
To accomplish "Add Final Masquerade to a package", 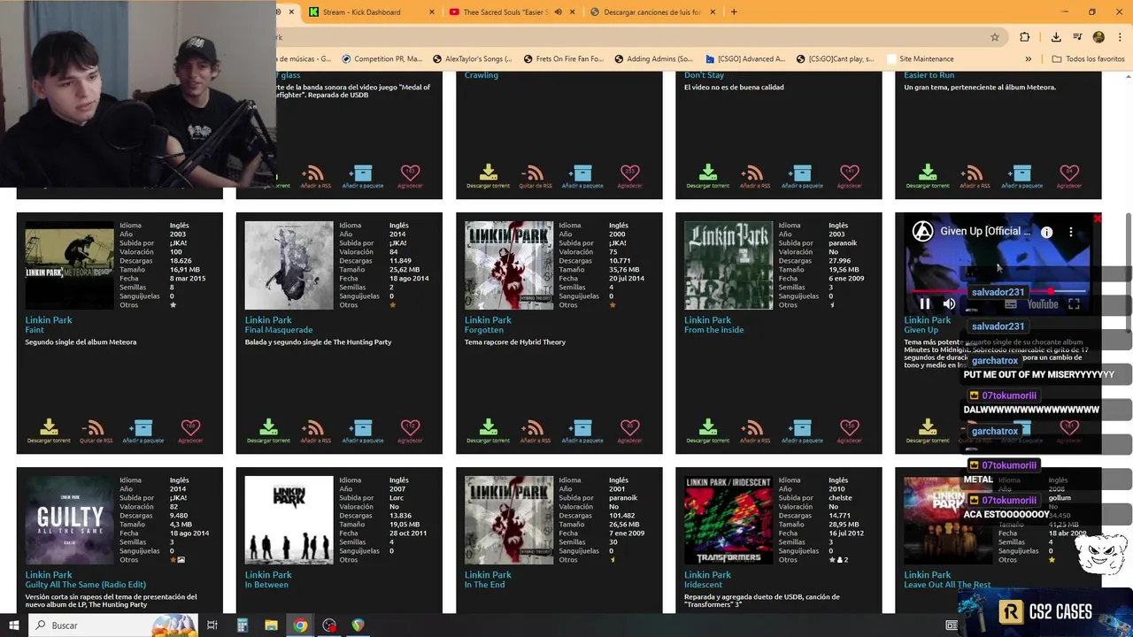I will [362, 431].
